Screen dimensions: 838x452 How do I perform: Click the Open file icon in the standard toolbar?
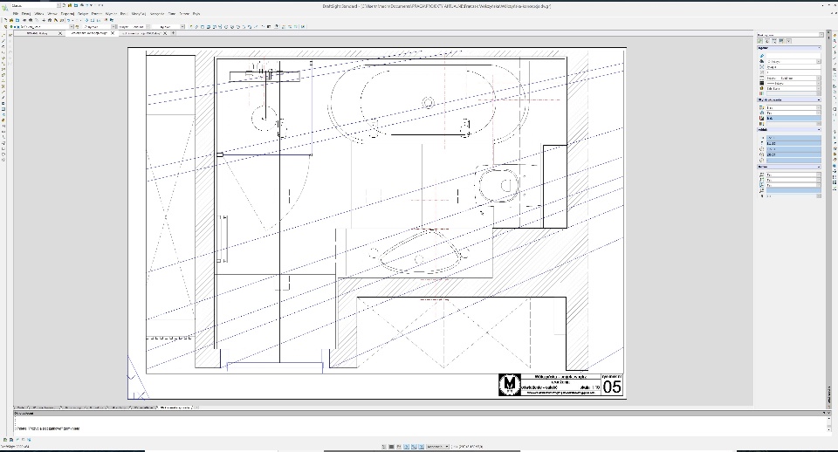[x=11, y=20]
